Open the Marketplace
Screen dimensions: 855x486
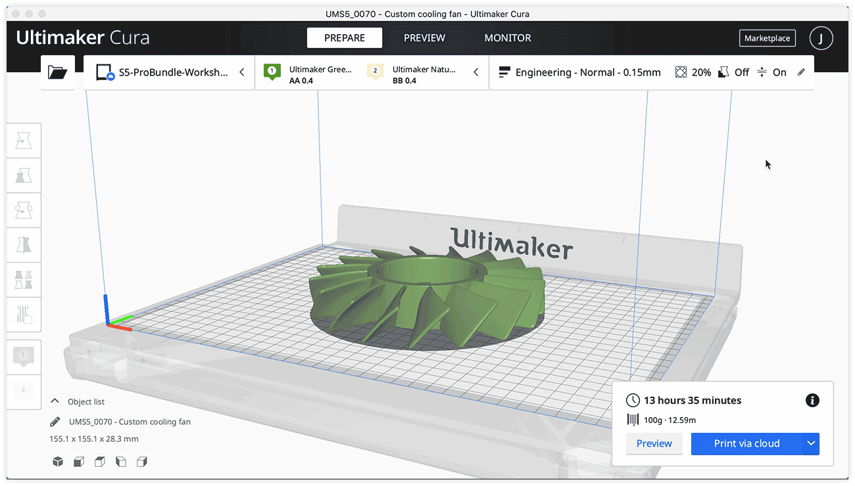767,38
